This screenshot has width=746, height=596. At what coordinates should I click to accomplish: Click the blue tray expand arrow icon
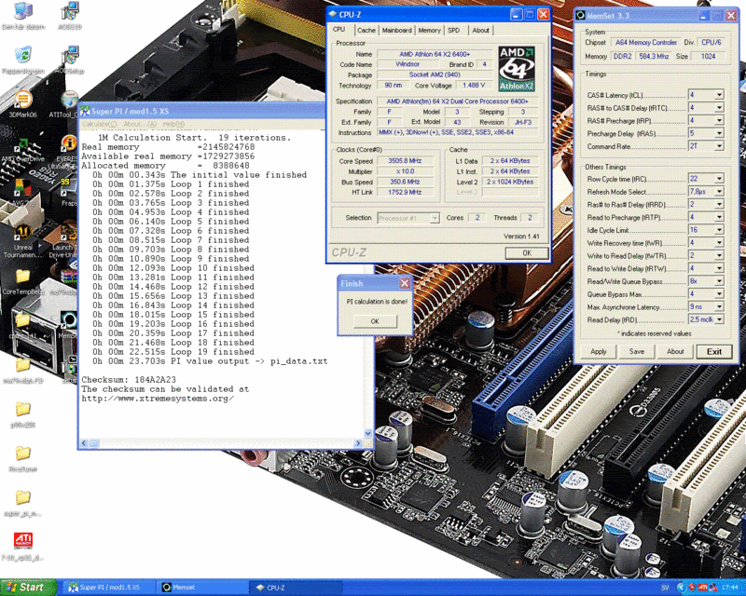(681, 588)
